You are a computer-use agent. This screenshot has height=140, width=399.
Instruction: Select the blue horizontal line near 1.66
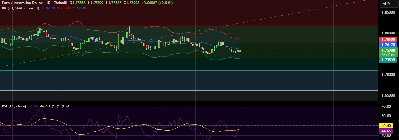[190, 90]
